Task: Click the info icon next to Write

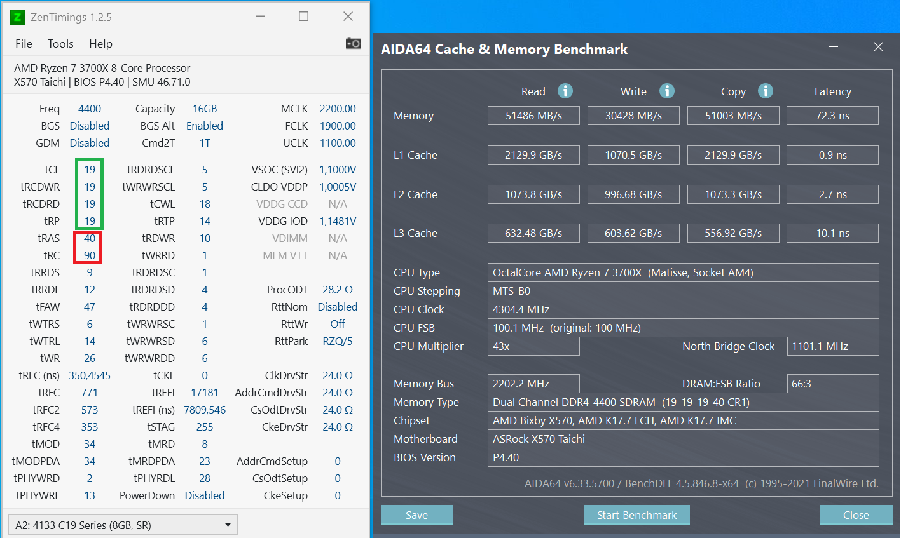Action: point(666,91)
